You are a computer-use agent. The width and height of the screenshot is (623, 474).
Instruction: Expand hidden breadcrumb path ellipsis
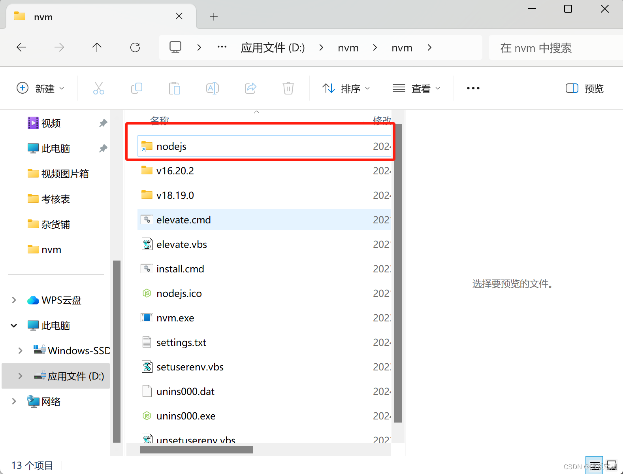pyautogui.click(x=222, y=47)
